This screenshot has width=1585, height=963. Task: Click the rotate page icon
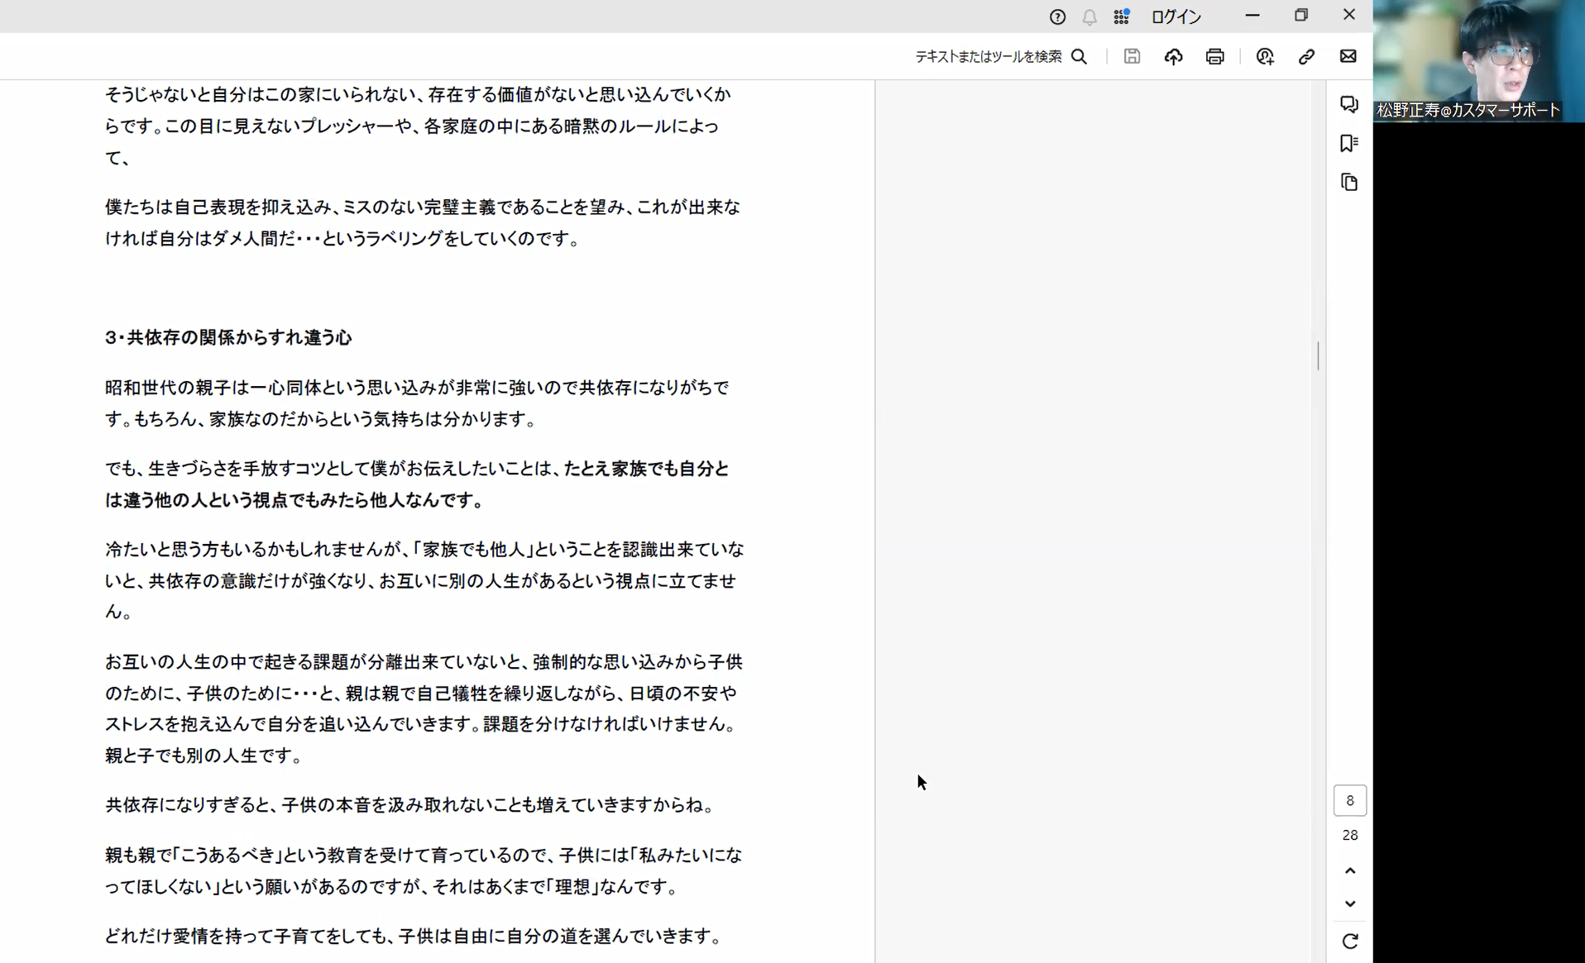(1350, 941)
